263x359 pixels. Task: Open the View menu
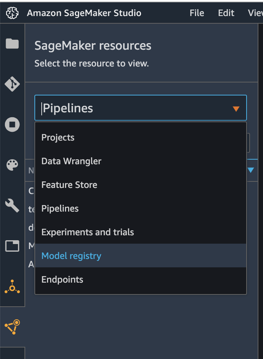tap(255, 13)
